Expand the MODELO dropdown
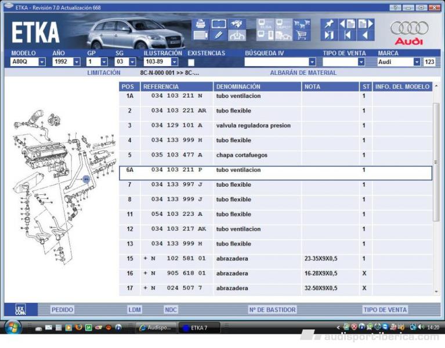Viewport: 445px width, 348px height. click(x=42, y=61)
